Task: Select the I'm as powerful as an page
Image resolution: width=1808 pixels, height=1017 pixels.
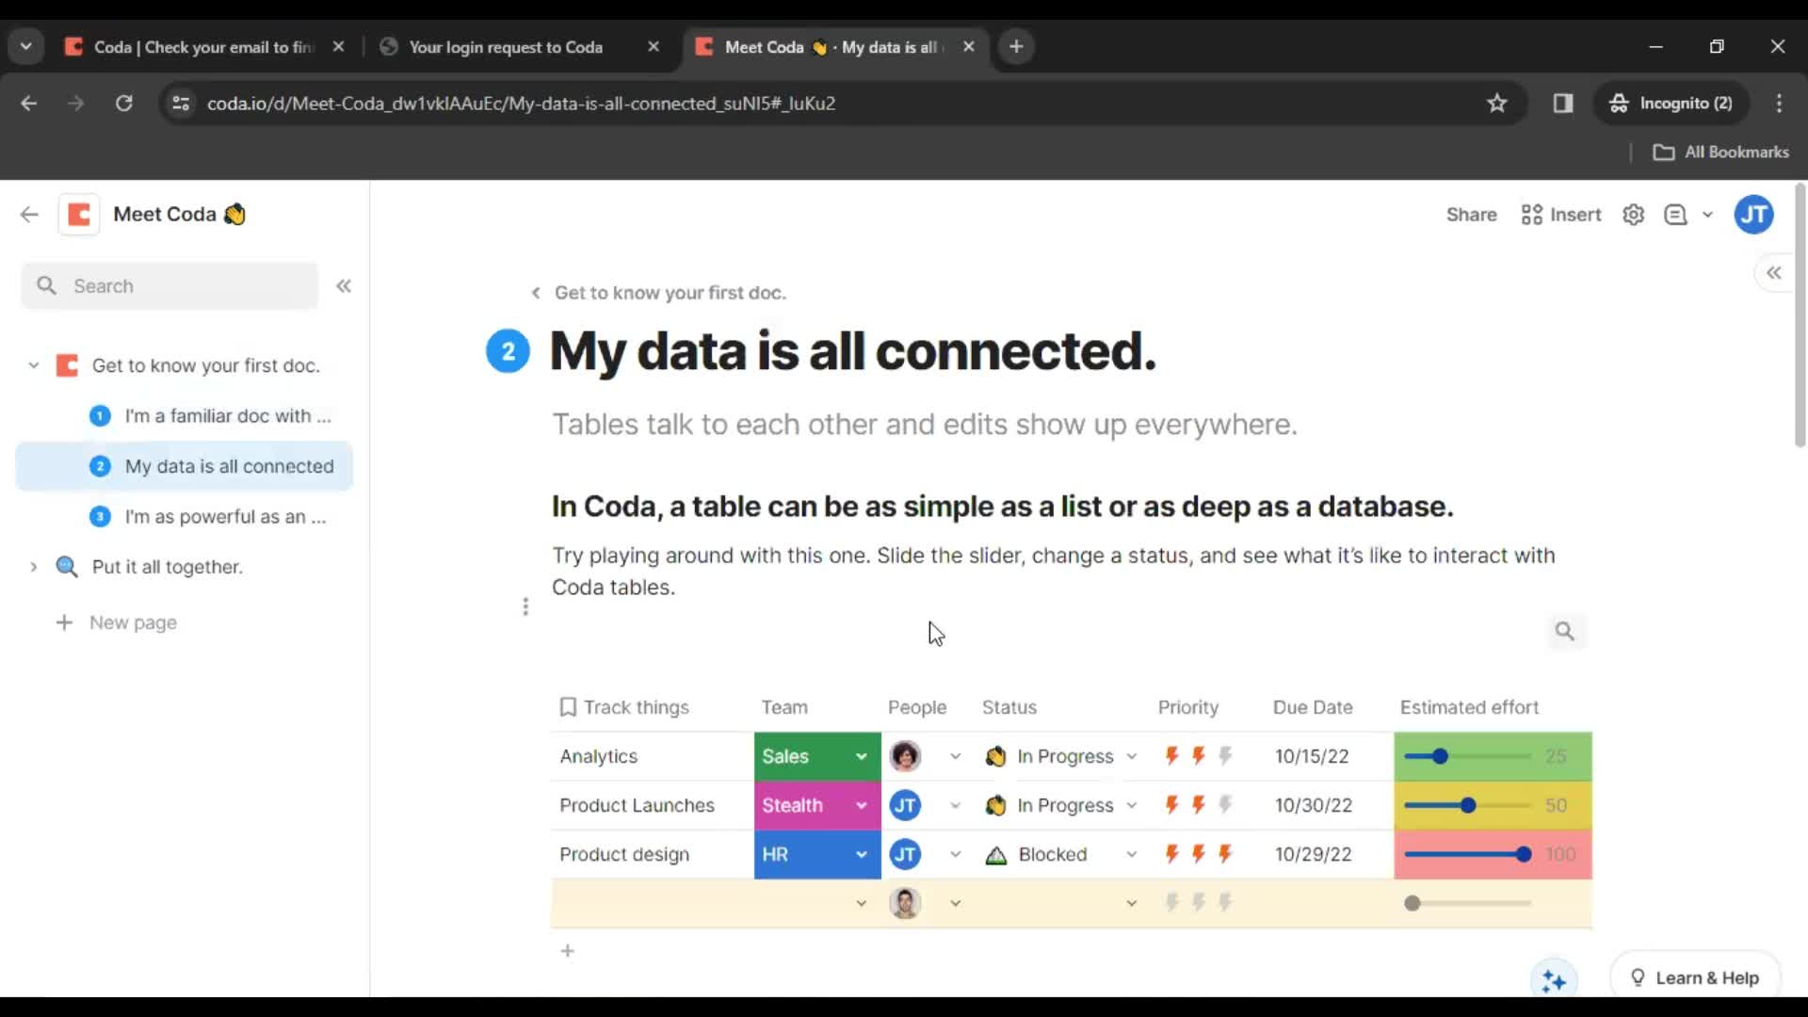Action: point(226,516)
